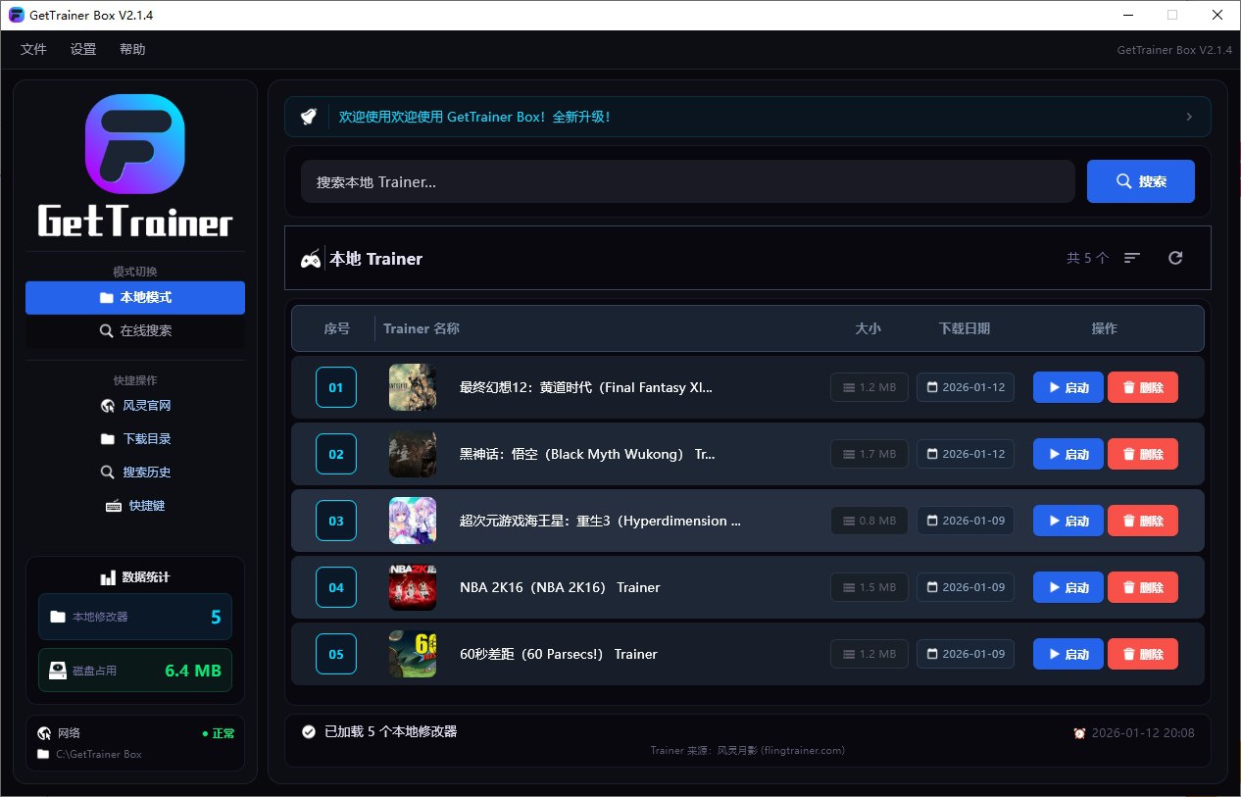Switch to 本地模式 mode
The width and height of the screenshot is (1241, 797).
pyautogui.click(x=135, y=298)
